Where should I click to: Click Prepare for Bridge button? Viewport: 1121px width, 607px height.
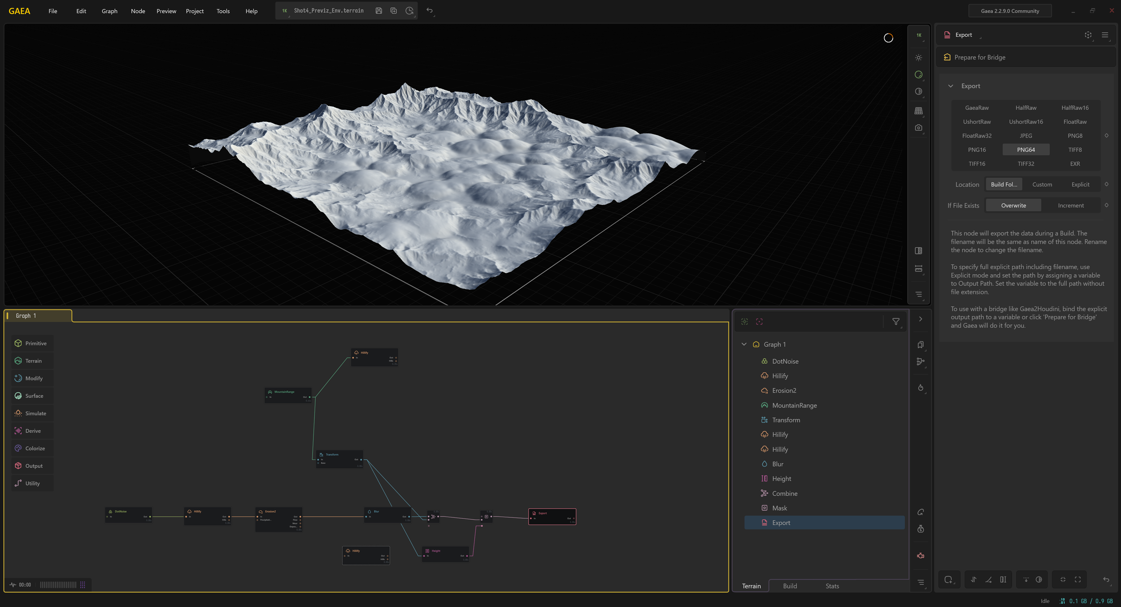(979, 57)
